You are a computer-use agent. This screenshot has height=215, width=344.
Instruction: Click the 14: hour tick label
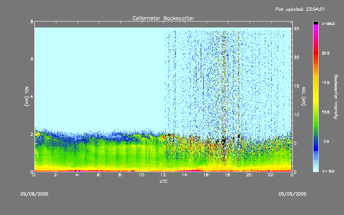pos(185,175)
